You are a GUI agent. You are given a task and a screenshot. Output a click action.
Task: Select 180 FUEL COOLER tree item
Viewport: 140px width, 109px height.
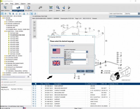tap(15, 54)
